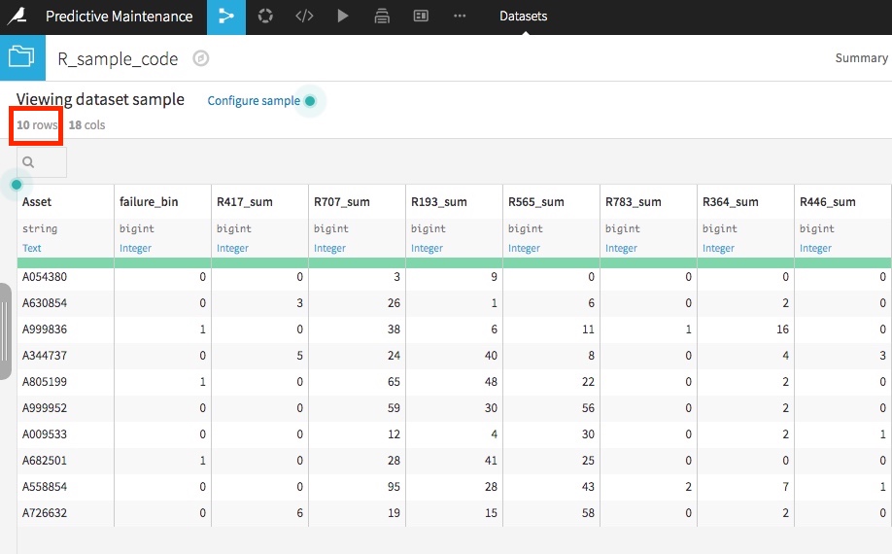Click the blue dataset folder icon
The image size is (892, 554).
click(22, 57)
